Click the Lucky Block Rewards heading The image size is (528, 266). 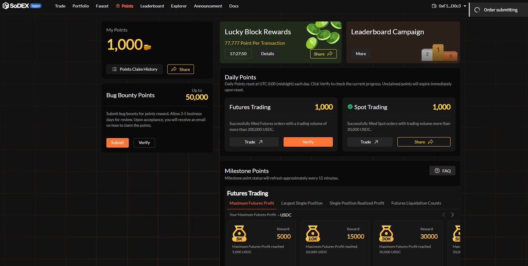click(x=258, y=32)
